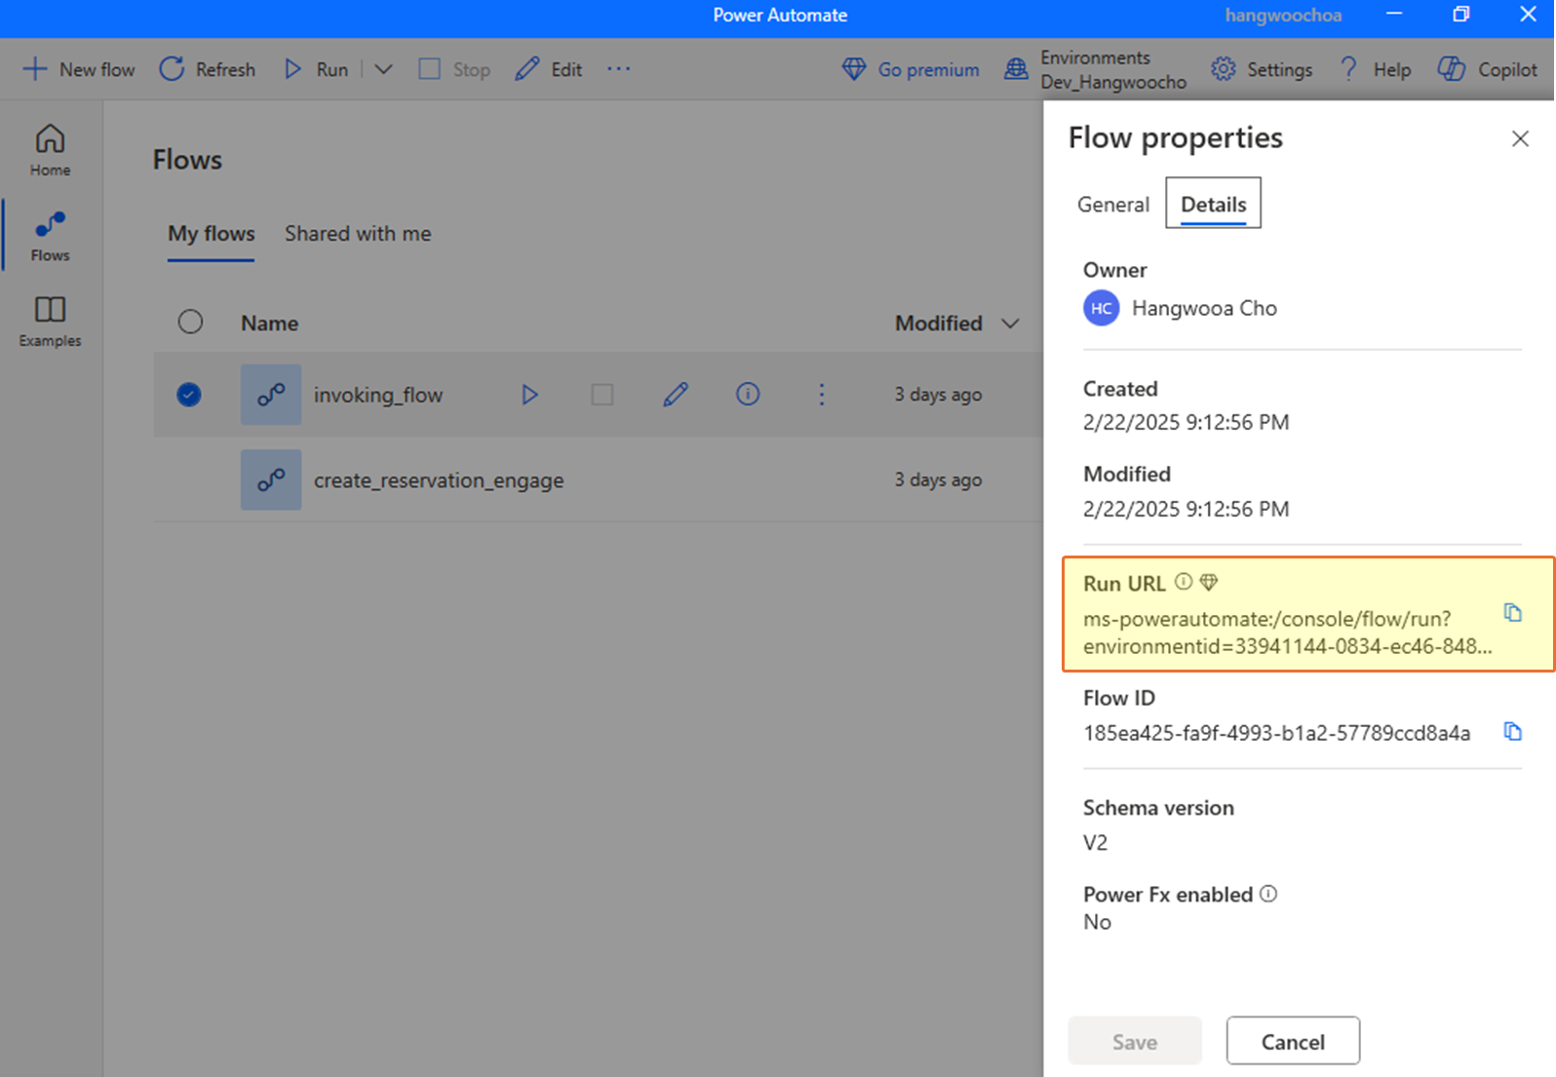
Task: Expand the Modified column sort chevron
Action: click(1011, 324)
